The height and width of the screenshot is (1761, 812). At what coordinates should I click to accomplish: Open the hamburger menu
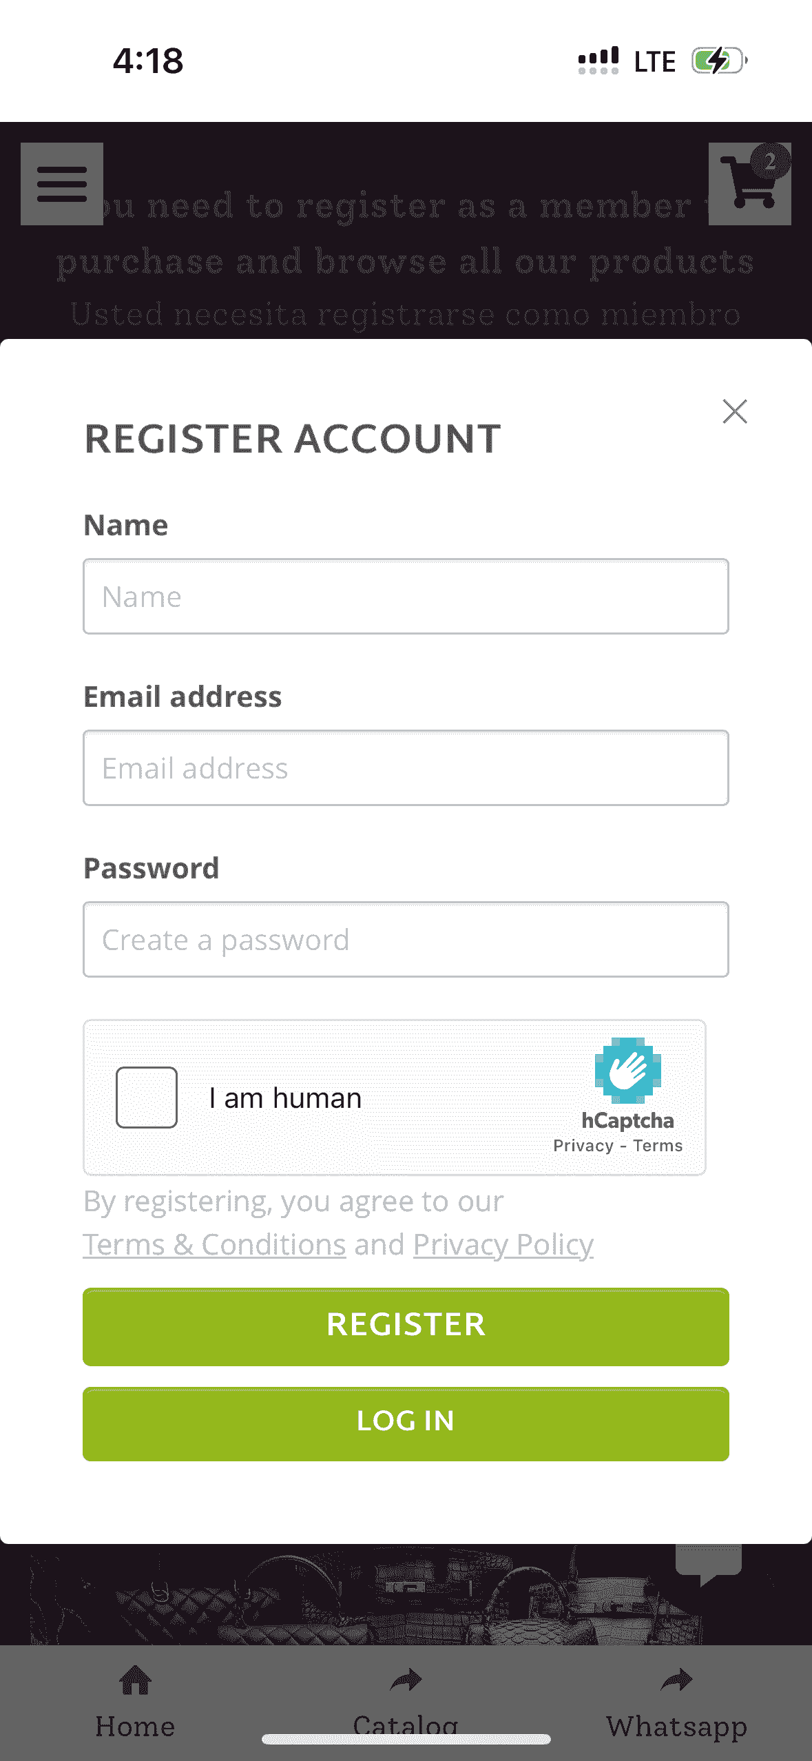(62, 184)
